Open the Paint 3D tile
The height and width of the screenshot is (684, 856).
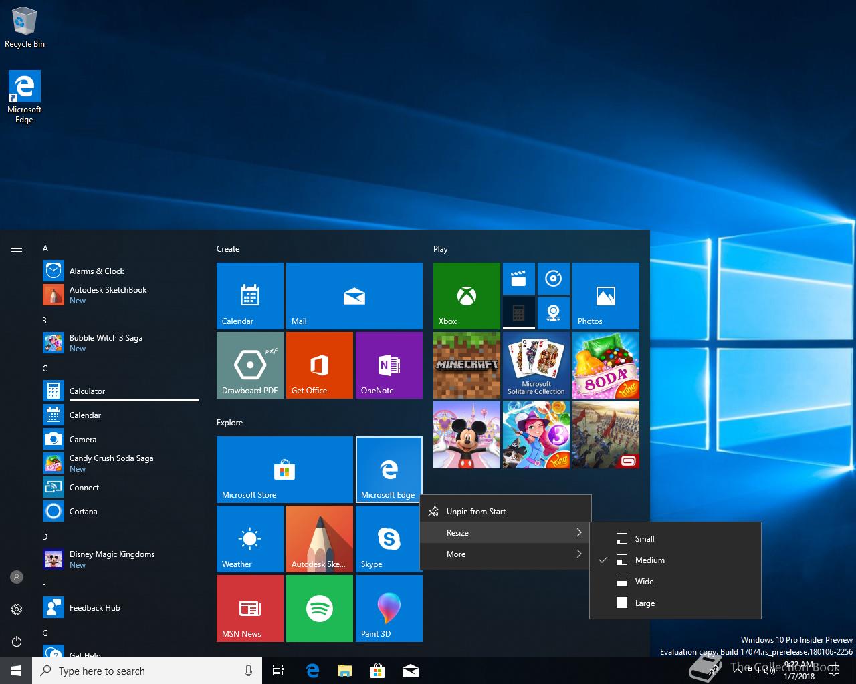(389, 608)
